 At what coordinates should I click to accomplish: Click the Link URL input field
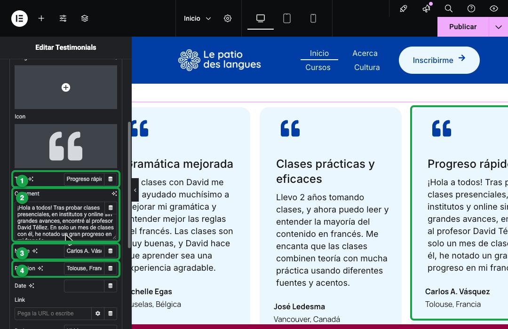coord(53,313)
